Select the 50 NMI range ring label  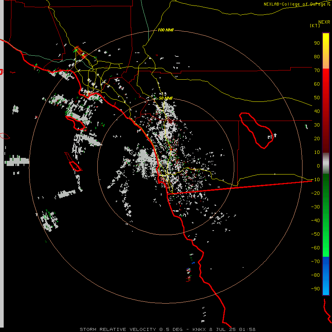coord(166,98)
